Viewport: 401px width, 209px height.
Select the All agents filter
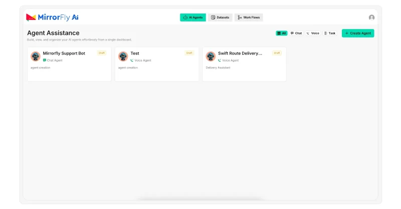(282, 33)
